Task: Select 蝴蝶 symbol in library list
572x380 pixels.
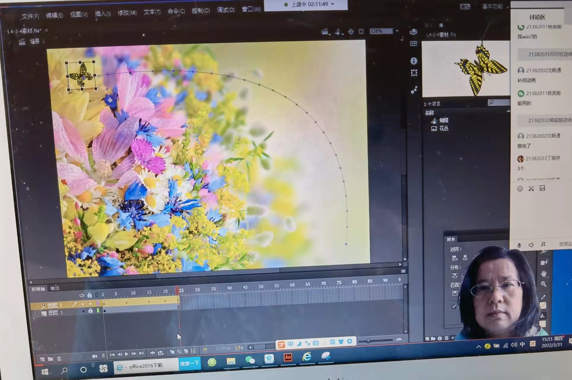Action: point(443,120)
